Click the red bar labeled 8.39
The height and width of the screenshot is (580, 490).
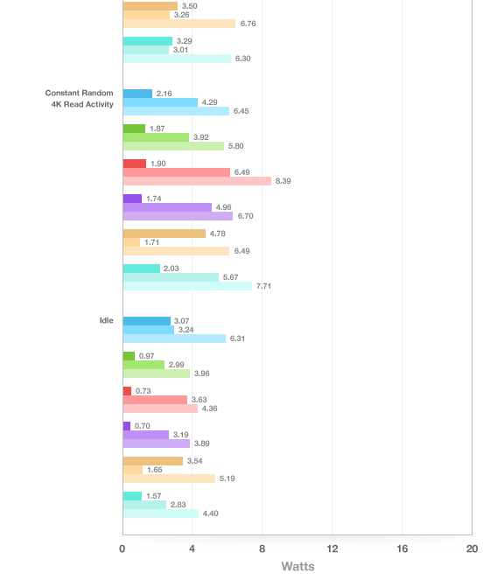pyautogui.click(x=197, y=181)
